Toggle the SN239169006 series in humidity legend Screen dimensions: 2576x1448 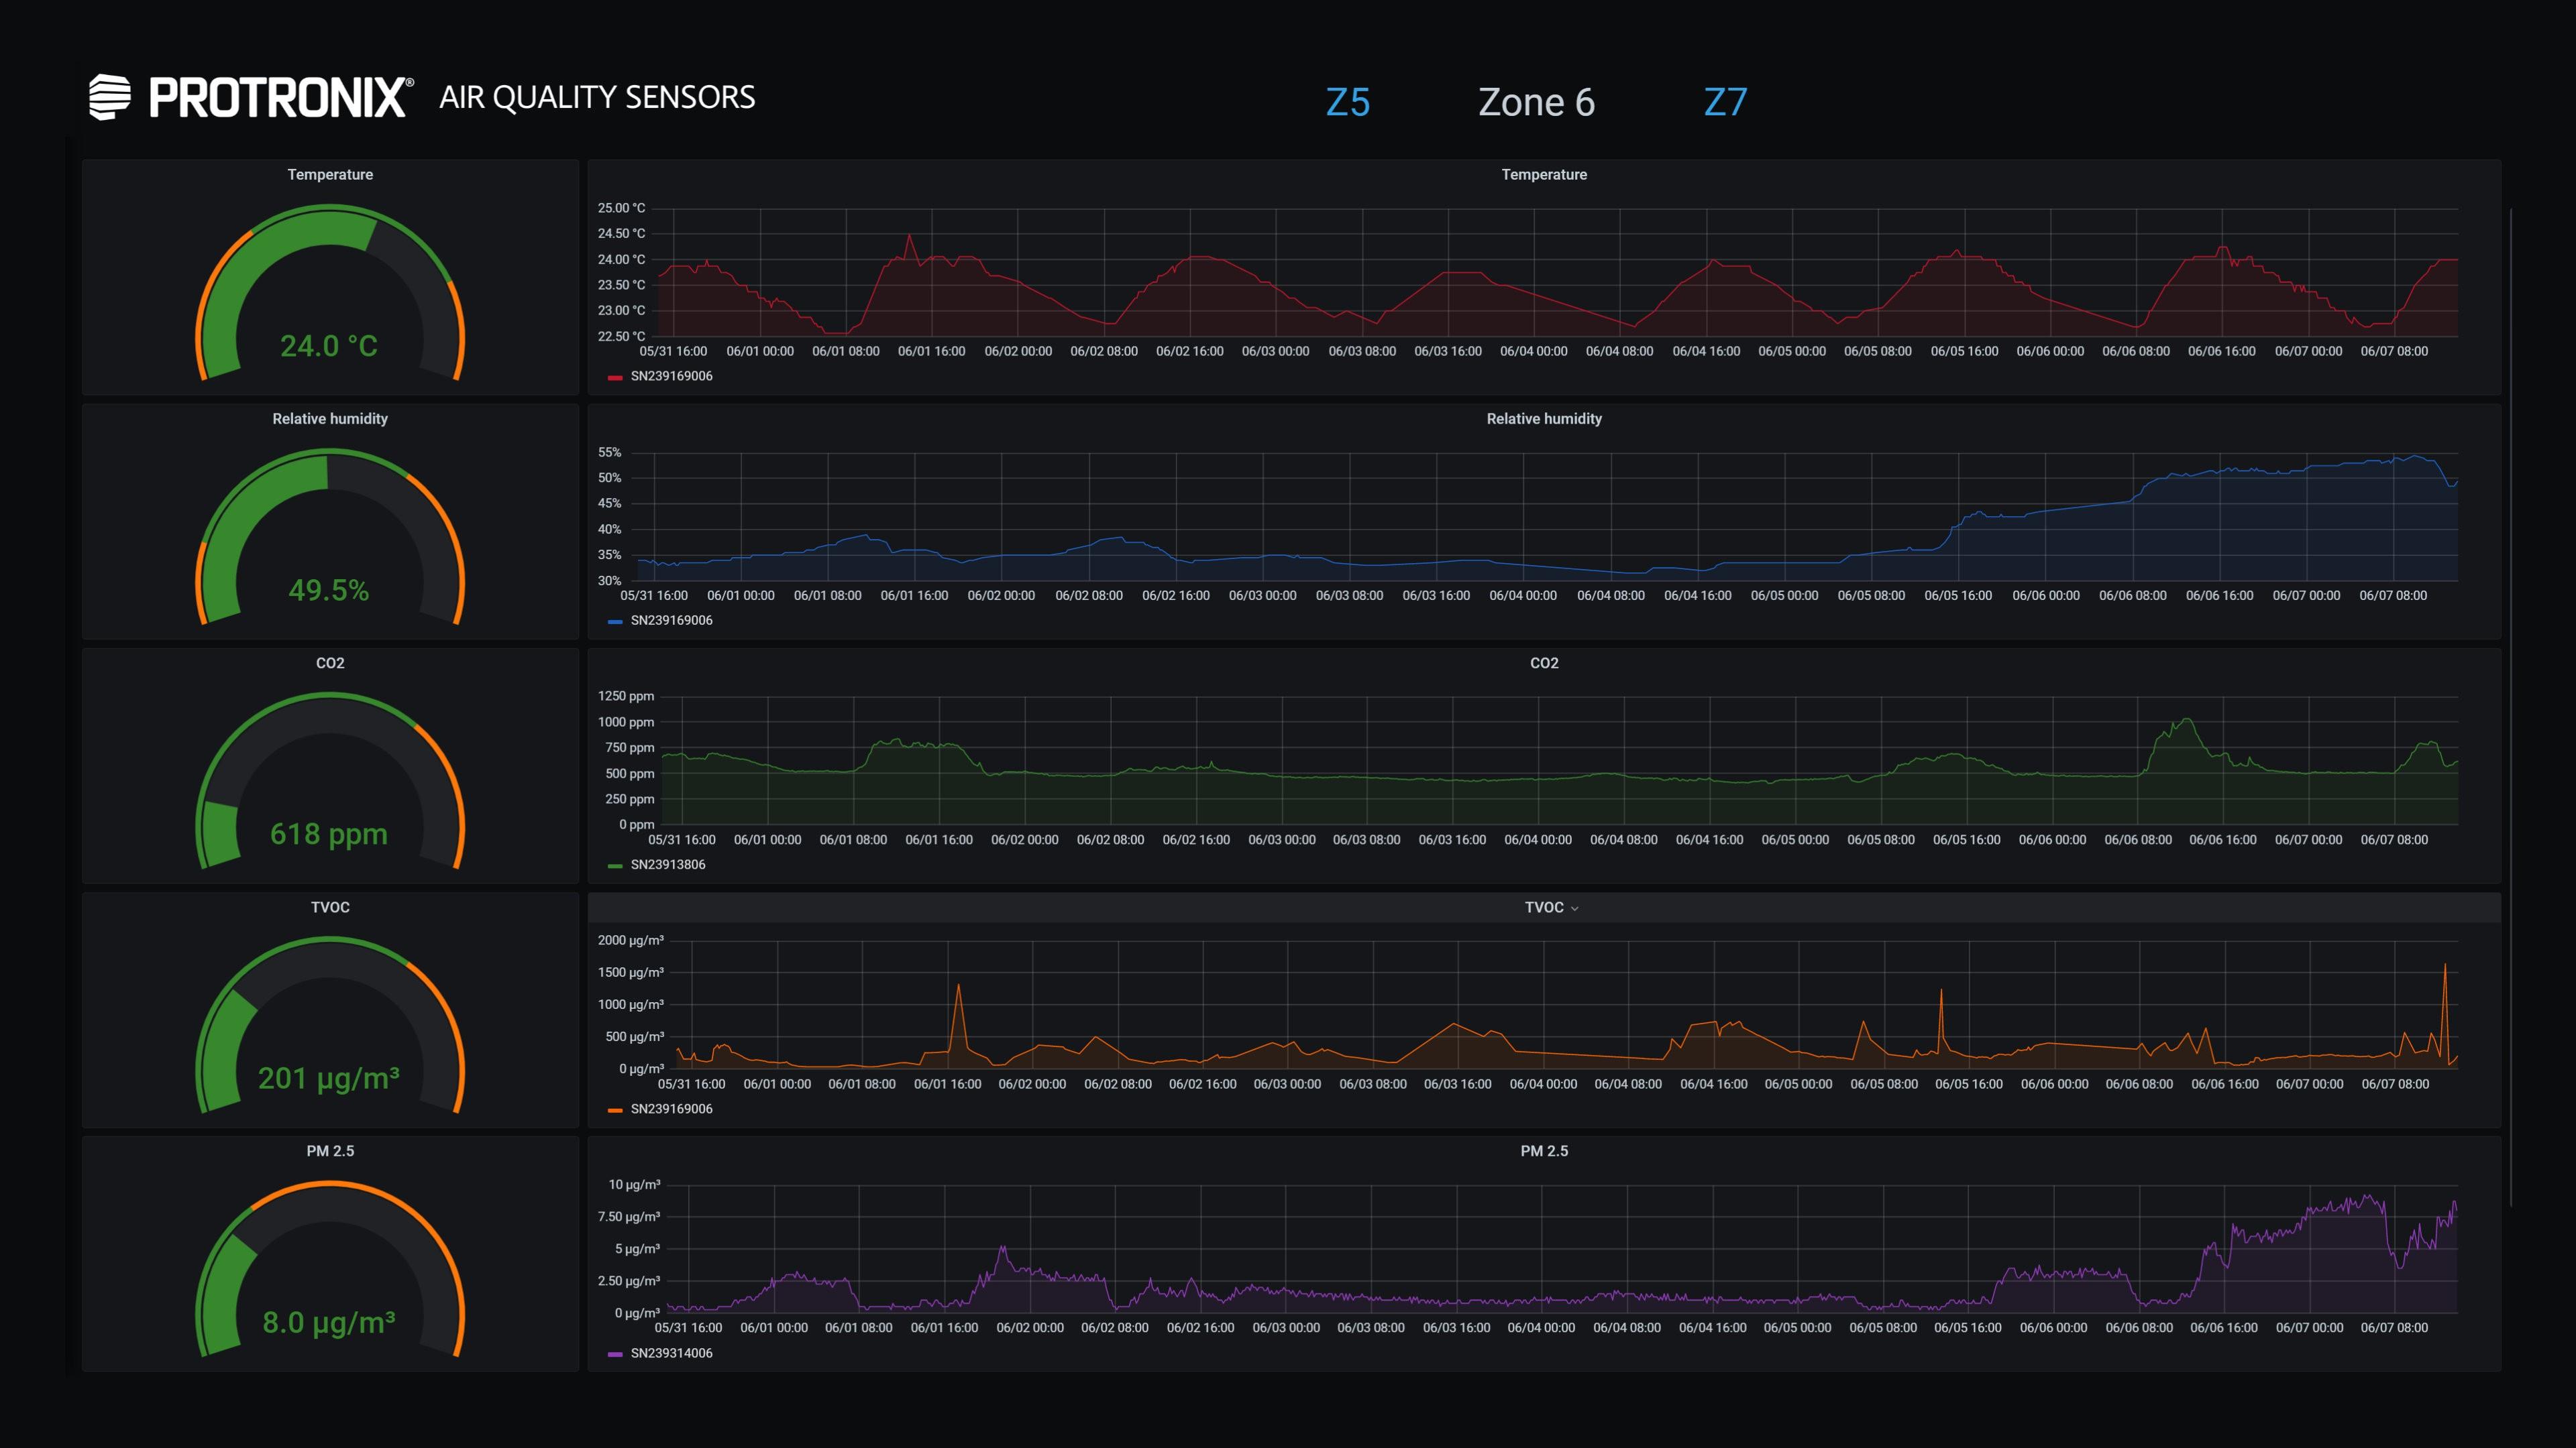tap(671, 621)
